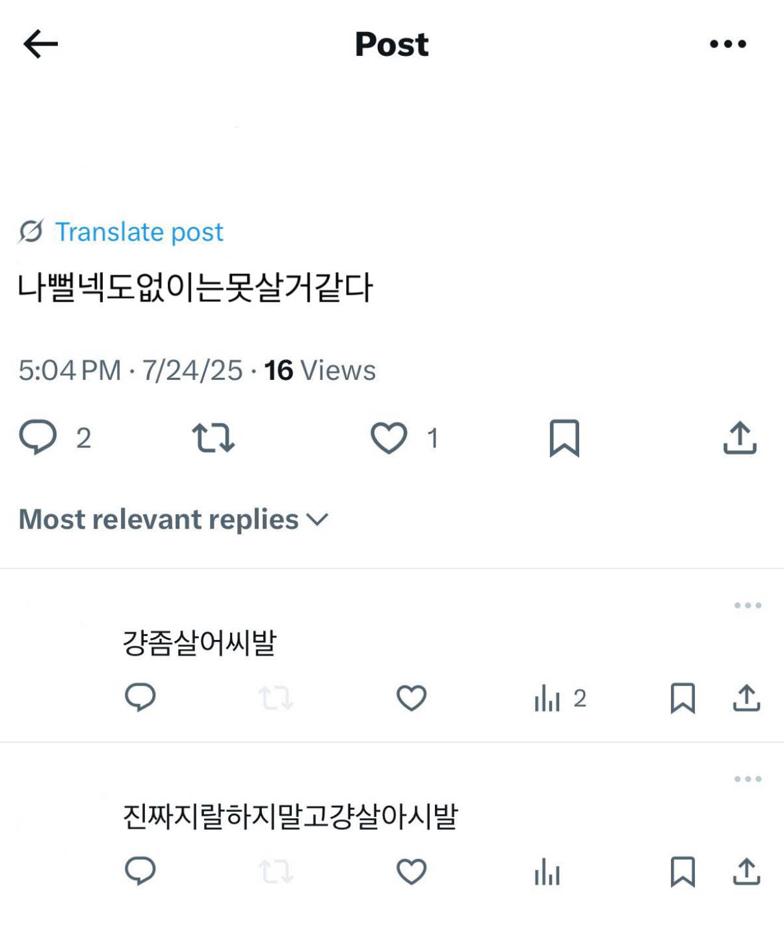Go back using the back arrow

[x=40, y=44]
